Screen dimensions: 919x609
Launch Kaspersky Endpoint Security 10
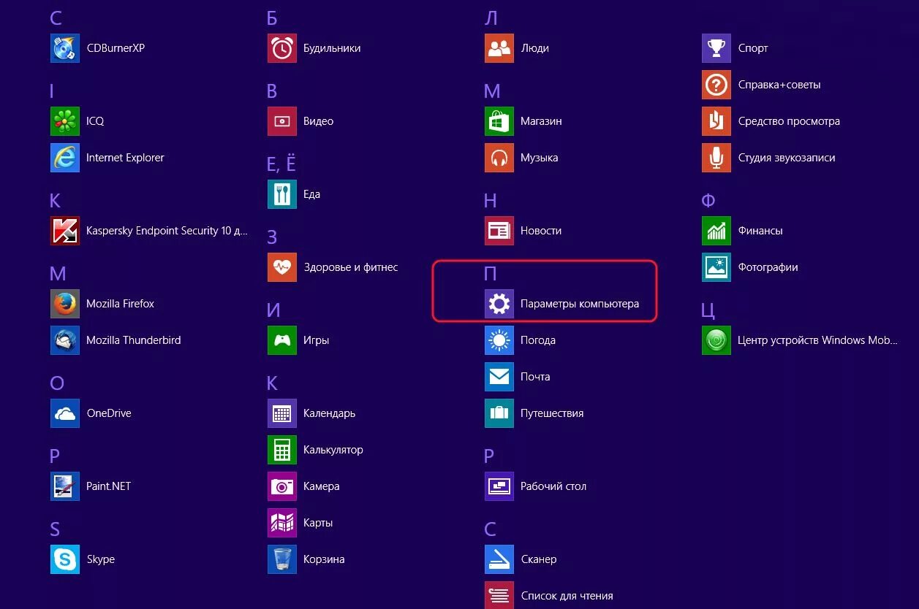[65, 231]
